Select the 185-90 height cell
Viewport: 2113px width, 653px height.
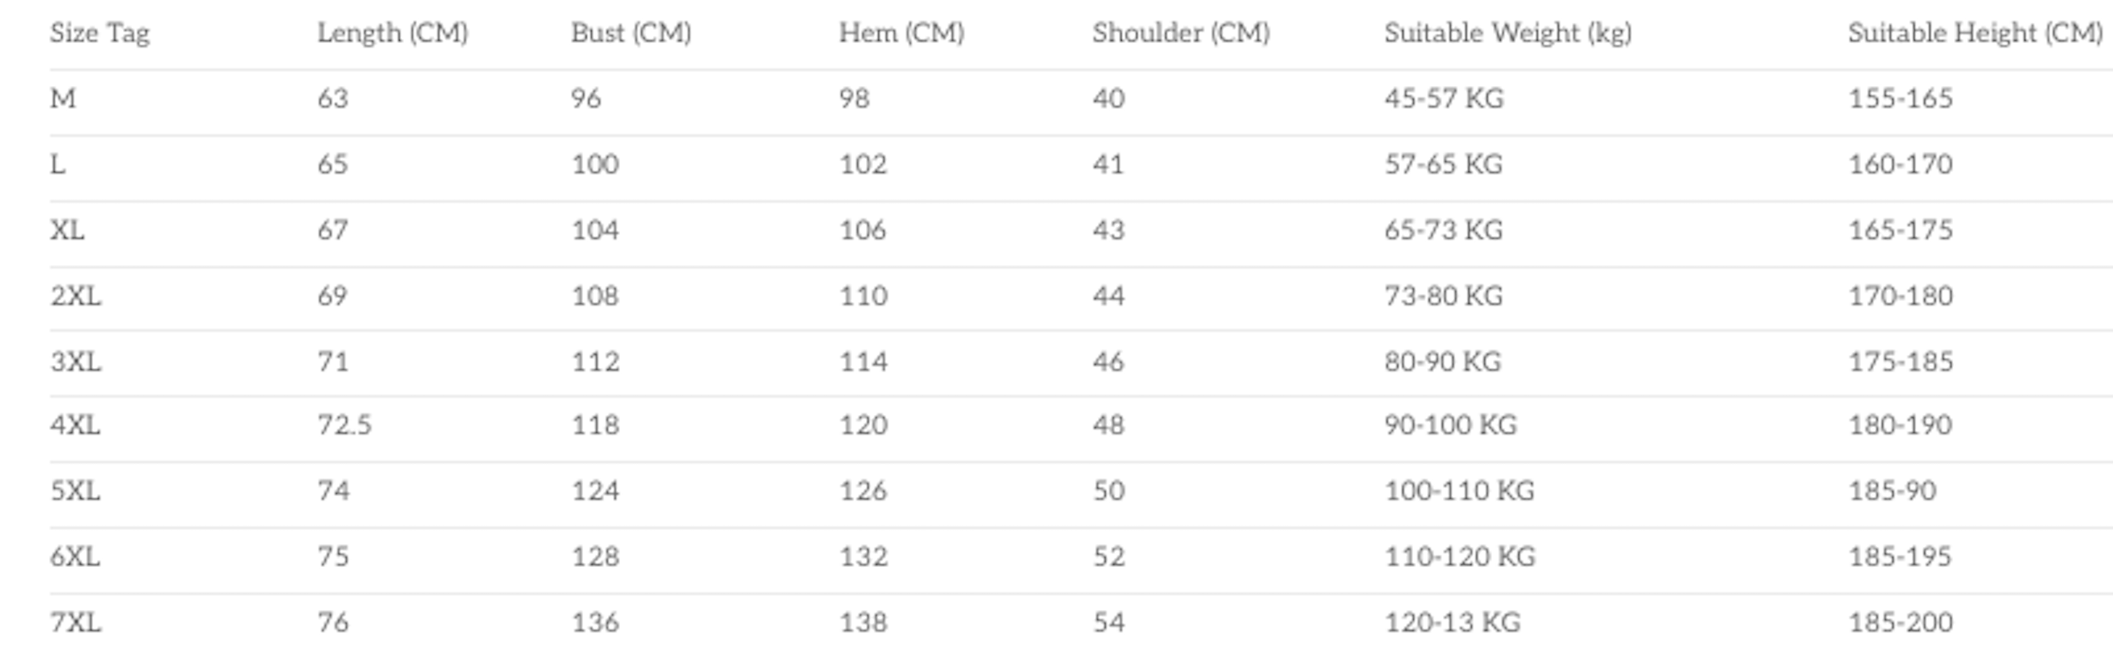(1892, 492)
